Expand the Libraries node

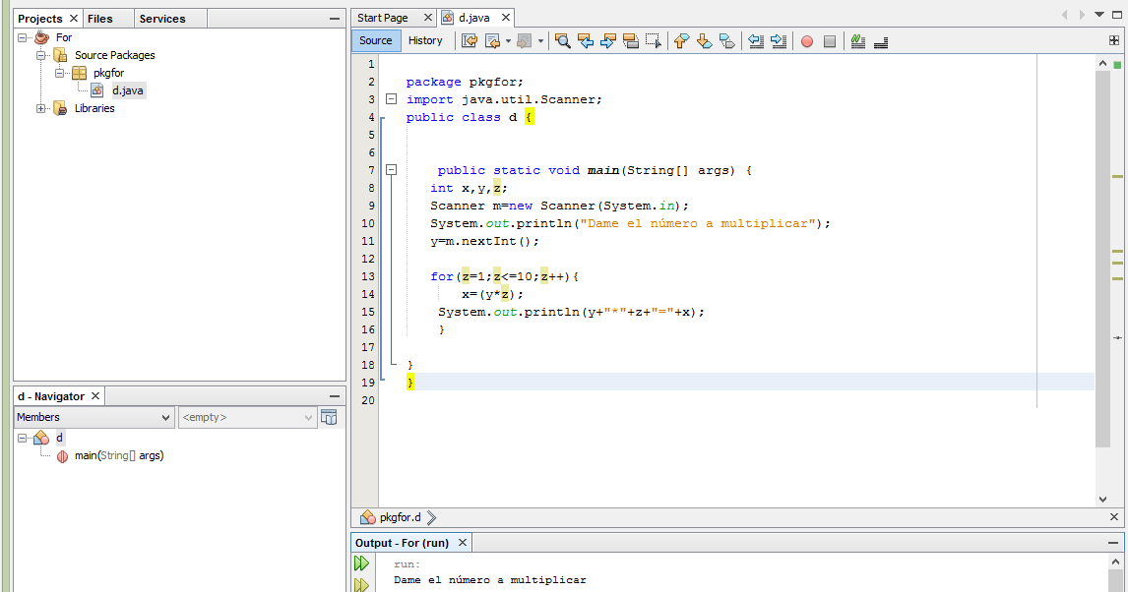pyautogui.click(x=39, y=108)
